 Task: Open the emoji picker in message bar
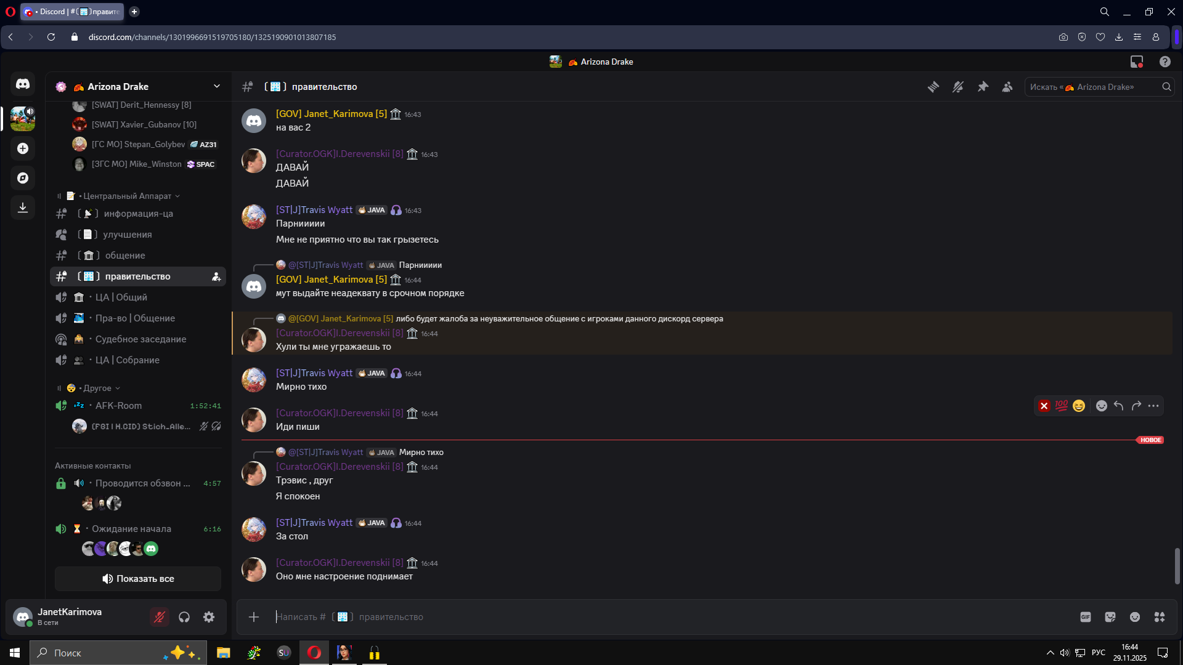pyautogui.click(x=1135, y=617)
